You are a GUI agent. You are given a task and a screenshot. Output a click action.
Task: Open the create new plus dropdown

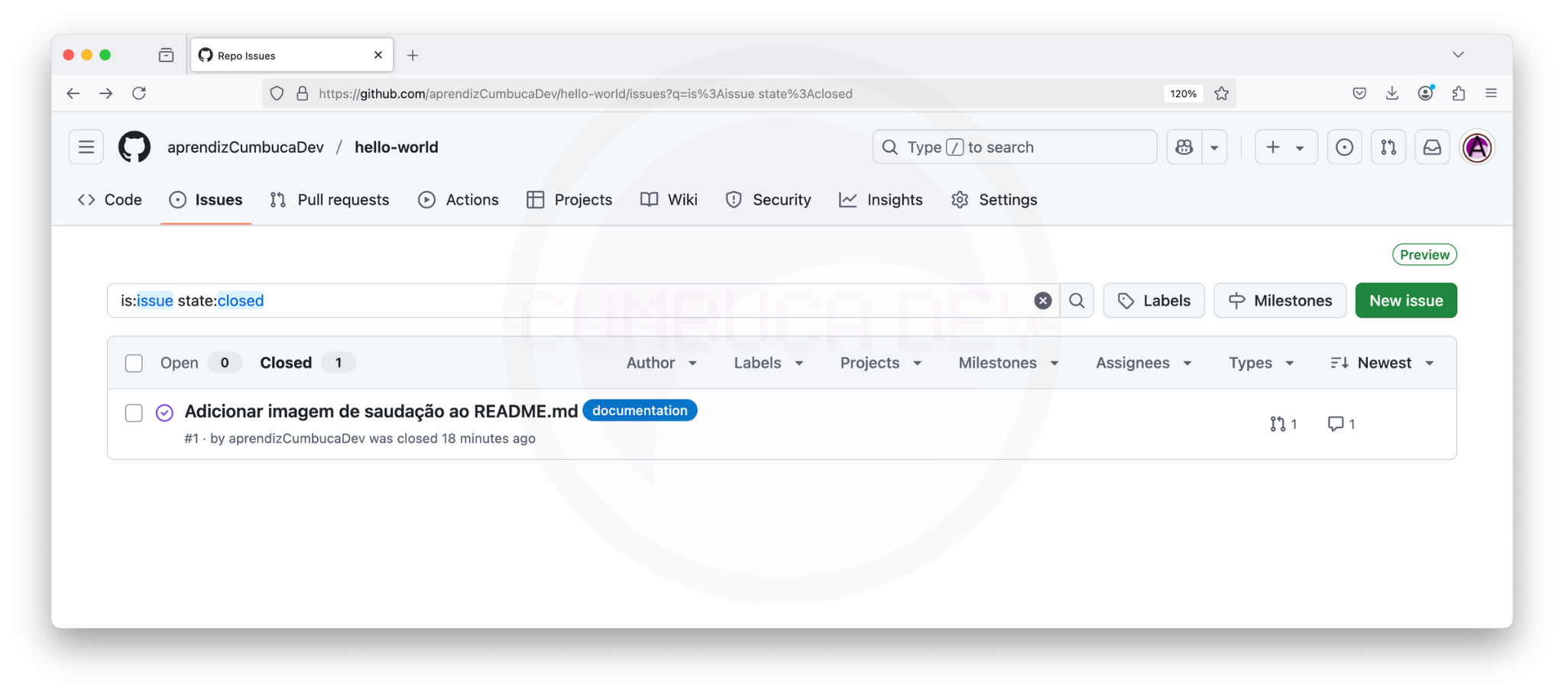point(1286,147)
